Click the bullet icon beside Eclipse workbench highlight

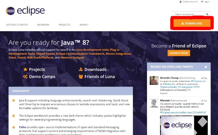coord(14,116)
